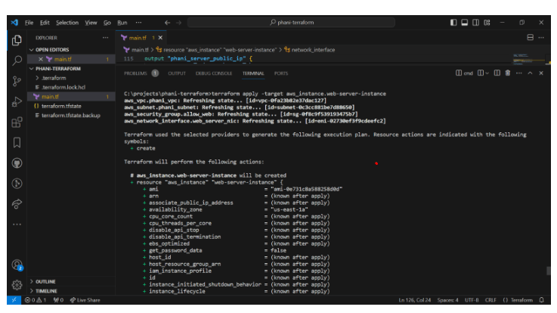Viewport: 557px width, 313px height.
Task: Open the Manage settings gear
Action: pyautogui.click(x=16, y=285)
